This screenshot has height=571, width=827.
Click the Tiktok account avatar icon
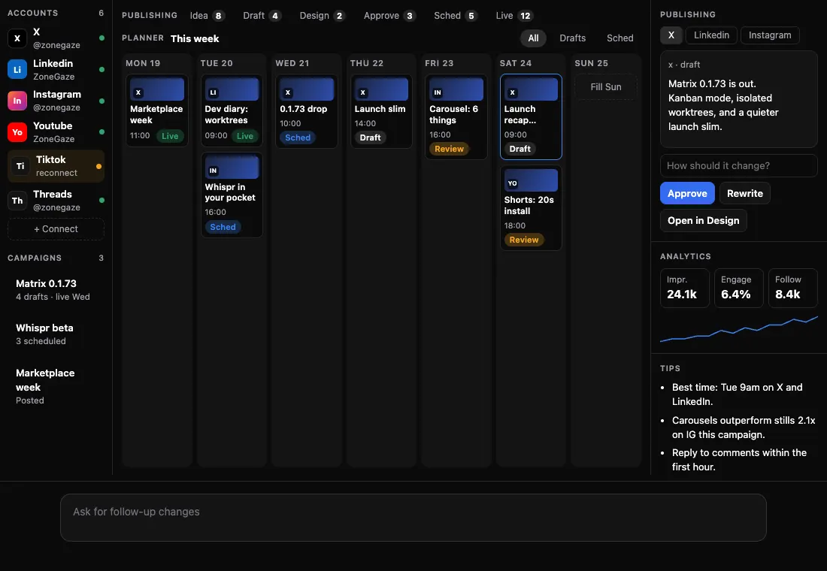[20, 166]
